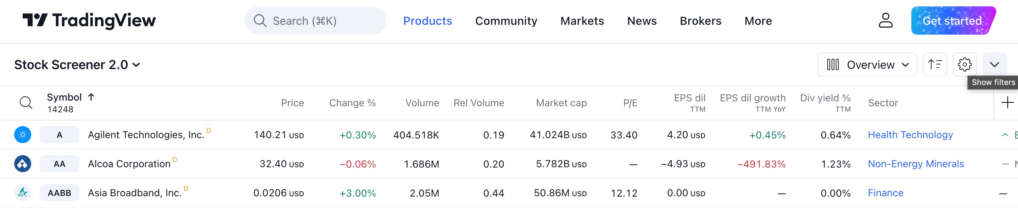This screenshot has width=1018, height=209.
Task: Open the Overview column set dropdown
Action: click(867, 64)
